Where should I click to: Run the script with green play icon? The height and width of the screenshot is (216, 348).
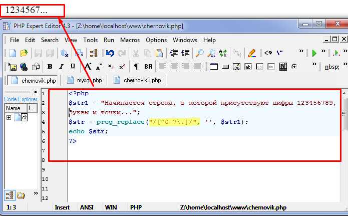point(314,53)
